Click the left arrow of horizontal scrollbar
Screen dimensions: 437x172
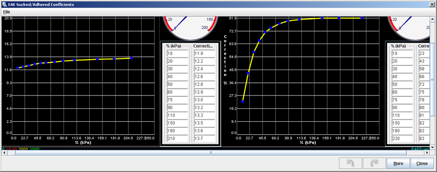5,152
